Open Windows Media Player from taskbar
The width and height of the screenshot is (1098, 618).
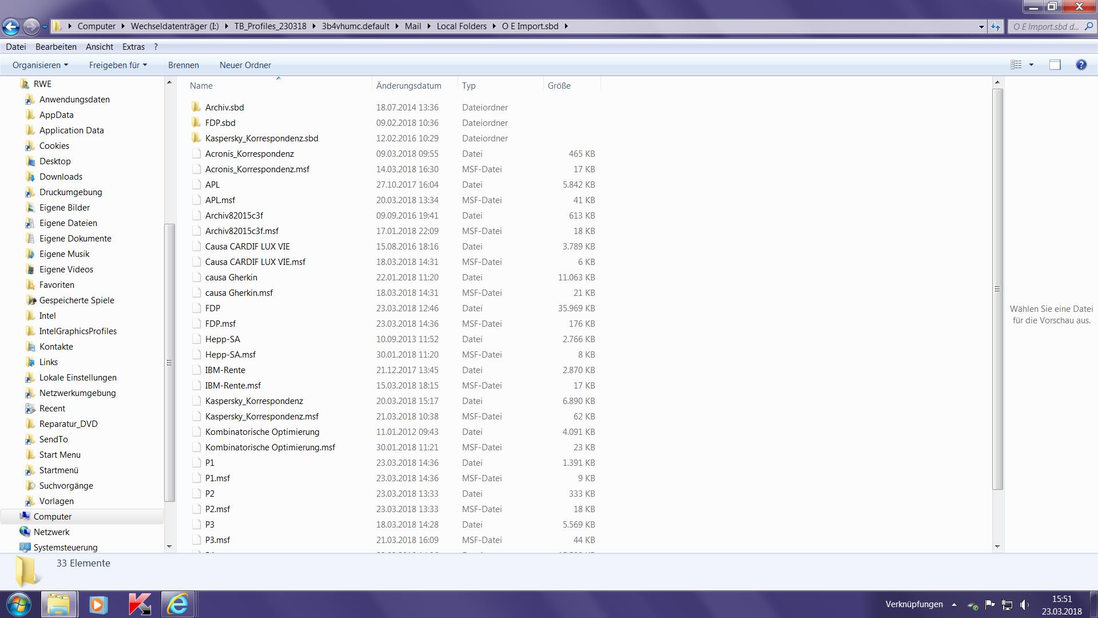[x=98, y=604]
